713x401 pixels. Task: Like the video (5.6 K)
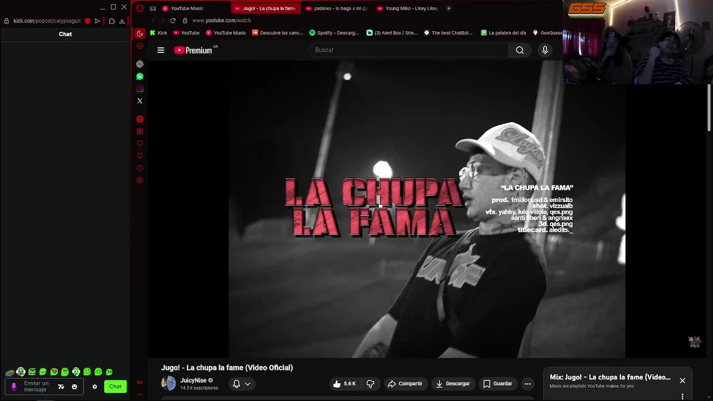click(344, 384)
